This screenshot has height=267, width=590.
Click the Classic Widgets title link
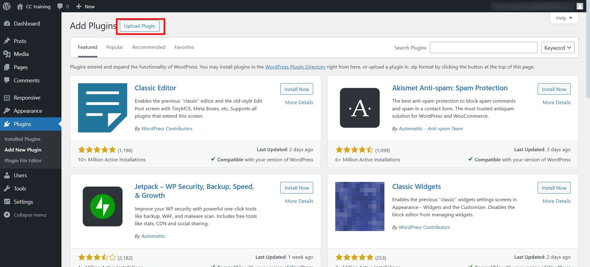click(416, 187)
